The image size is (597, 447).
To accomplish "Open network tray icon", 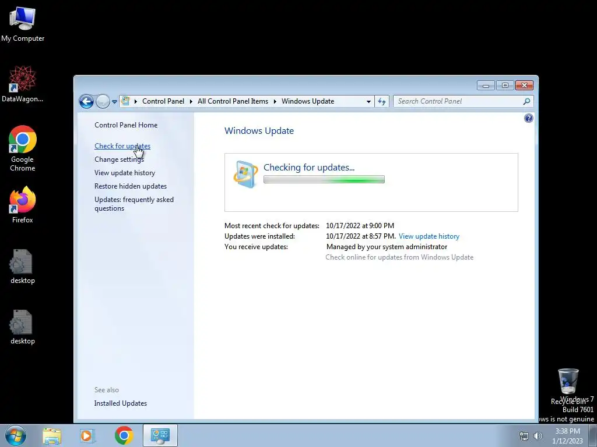I will pyautogui.click(x=524, y=436).
